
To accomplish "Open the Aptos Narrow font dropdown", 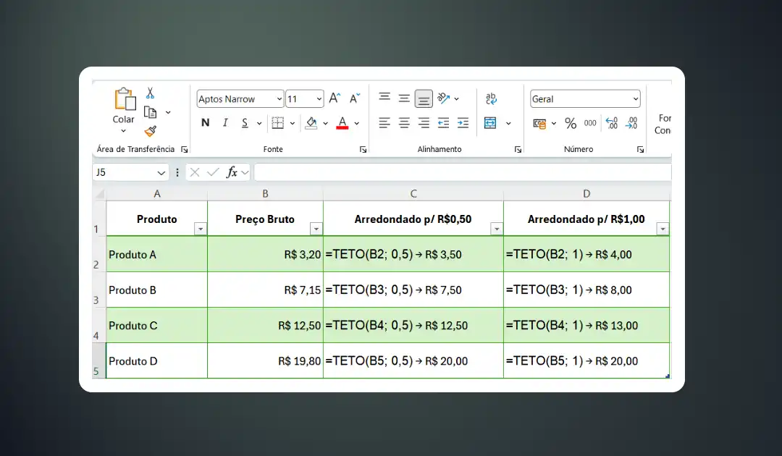I will click(x=279, y=99).
